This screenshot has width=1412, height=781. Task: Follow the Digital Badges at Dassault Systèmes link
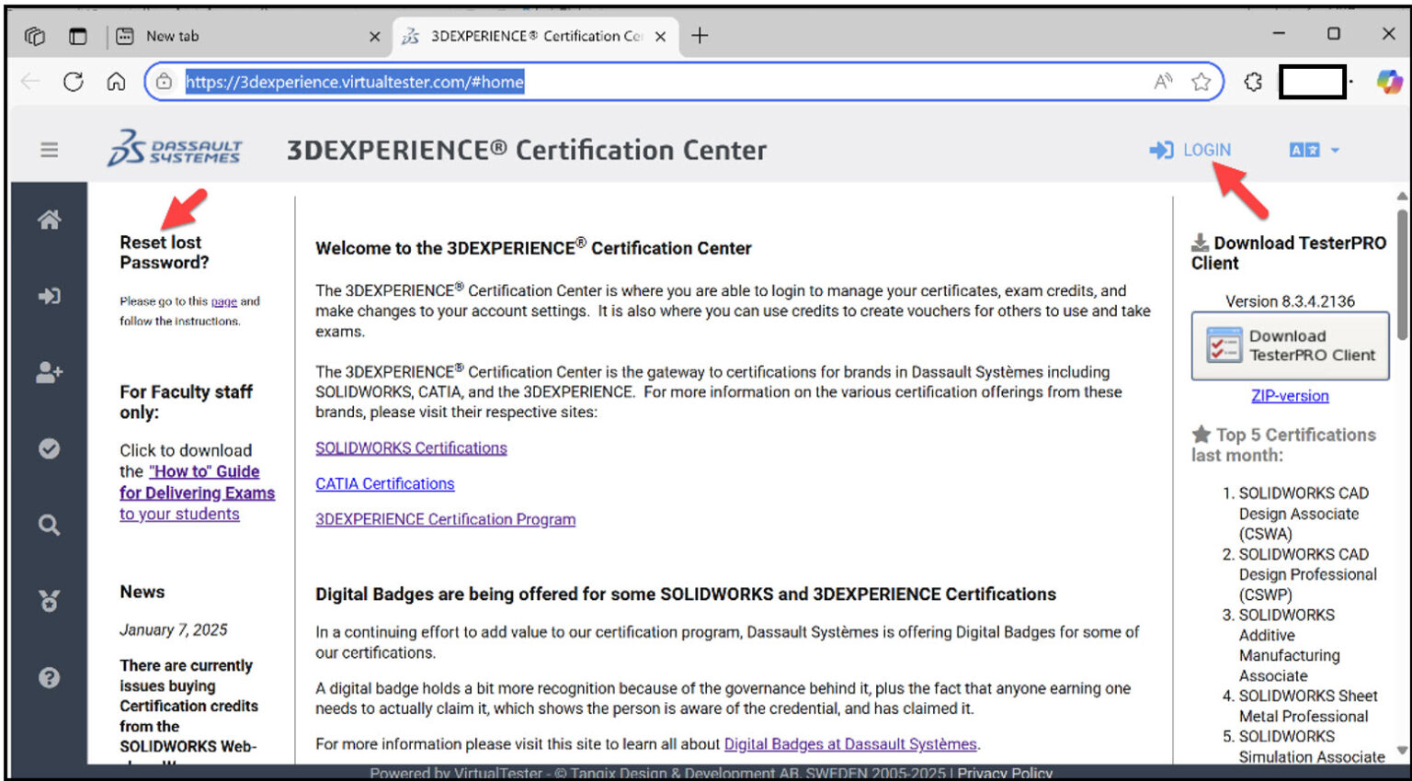[x=850, y=743]
